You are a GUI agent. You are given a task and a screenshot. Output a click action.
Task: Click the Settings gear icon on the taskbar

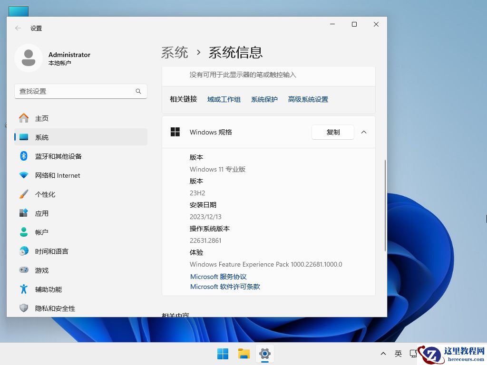coord(264,354)
